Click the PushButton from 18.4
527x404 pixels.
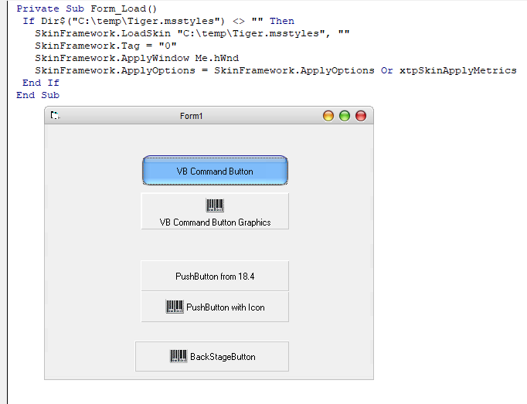click(215, 276)
